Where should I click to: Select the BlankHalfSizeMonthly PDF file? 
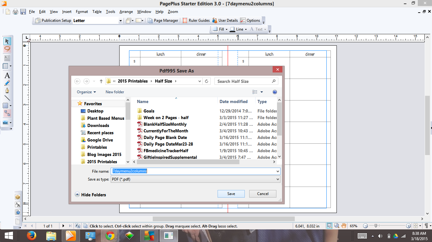coord(165,124)
